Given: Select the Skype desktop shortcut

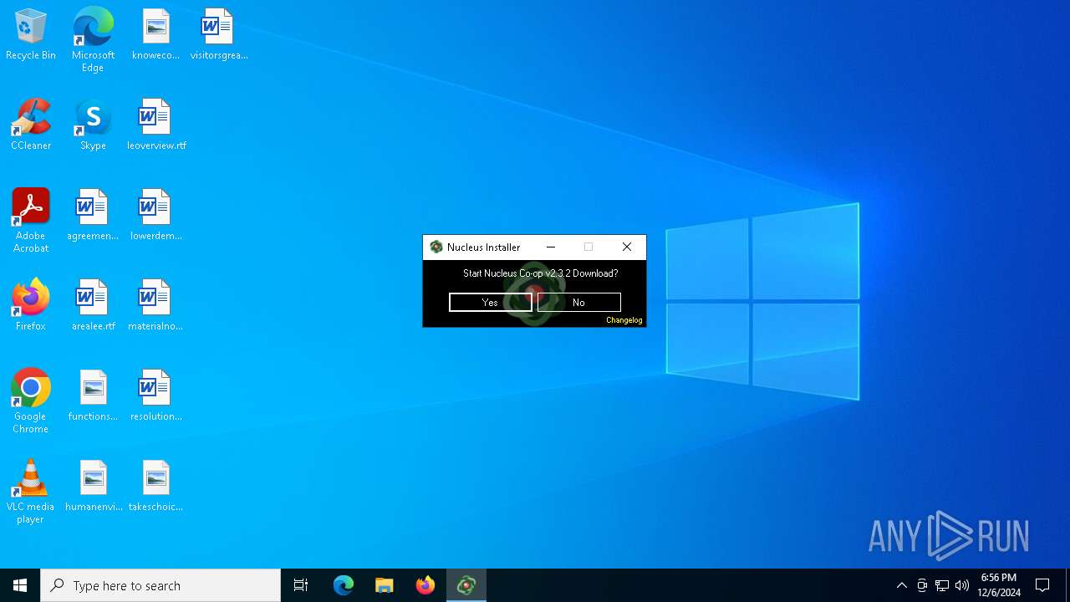Looking at the screenshot, I should [x=93, y=125].
